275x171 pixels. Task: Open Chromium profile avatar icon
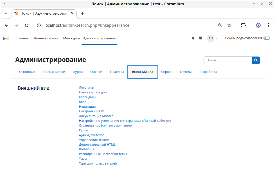pyautogui.click(x=258, y=25)
